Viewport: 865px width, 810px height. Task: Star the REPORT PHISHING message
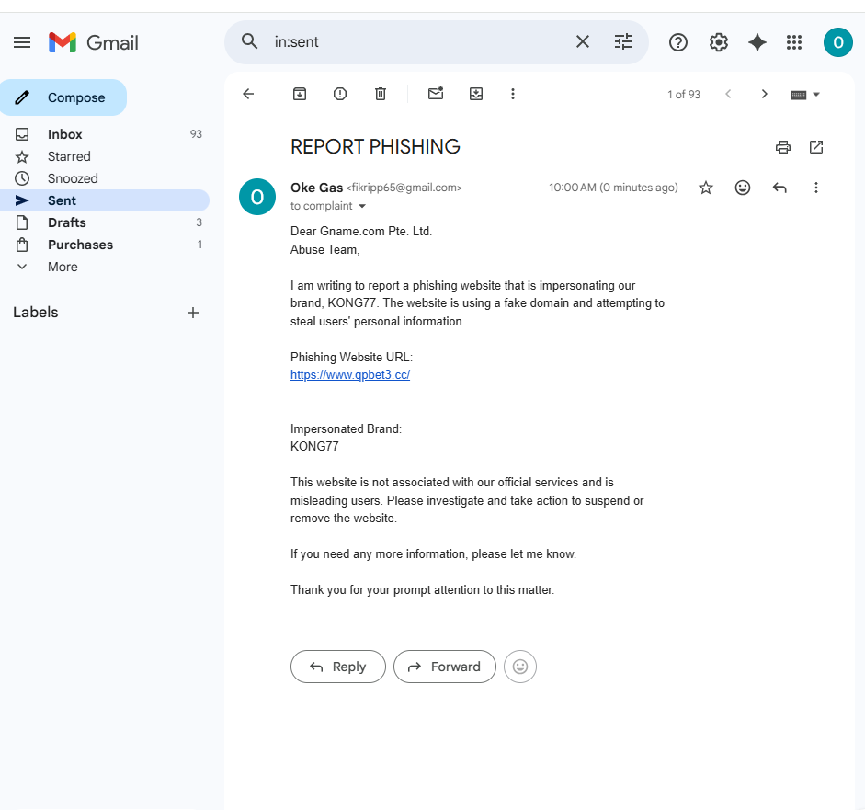tap(706, 188)
